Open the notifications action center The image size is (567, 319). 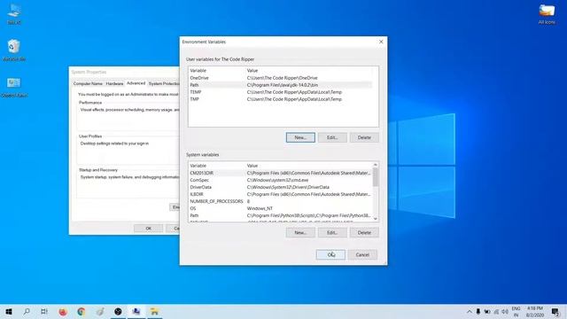pyautogui.click(x=555, y=311)
